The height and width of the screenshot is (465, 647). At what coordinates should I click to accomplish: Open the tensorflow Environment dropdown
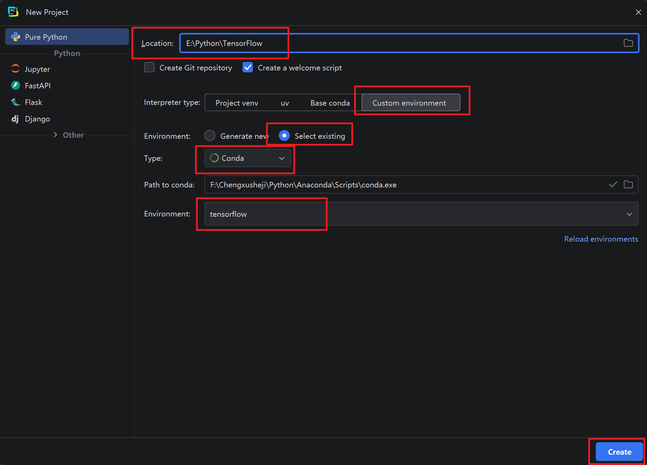[421, 214]
